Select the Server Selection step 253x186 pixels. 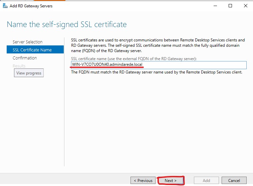click(28, 42)
